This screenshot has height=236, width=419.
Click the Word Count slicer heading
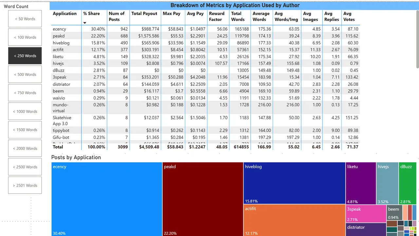tap(16, 6)
